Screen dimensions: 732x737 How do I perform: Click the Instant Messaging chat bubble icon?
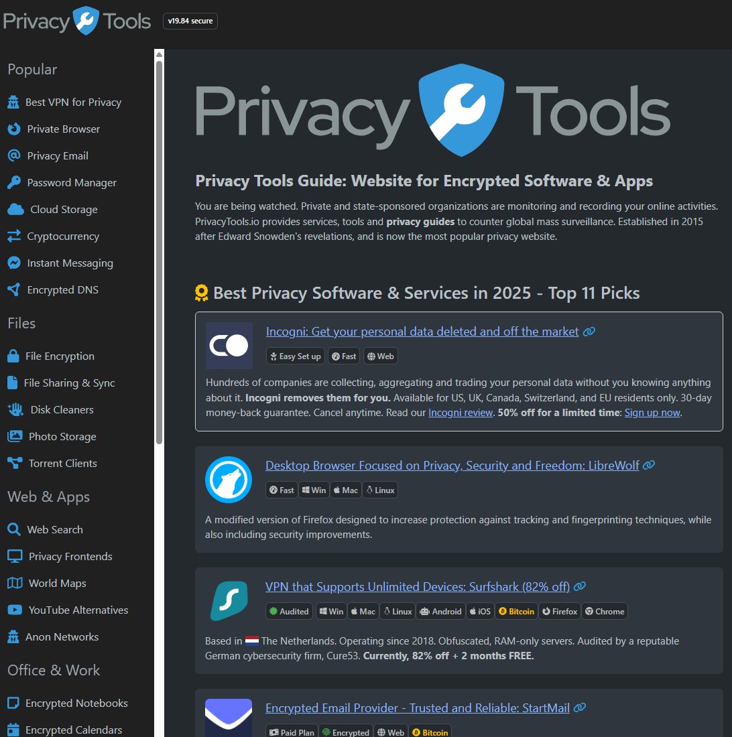pos(14,263)
